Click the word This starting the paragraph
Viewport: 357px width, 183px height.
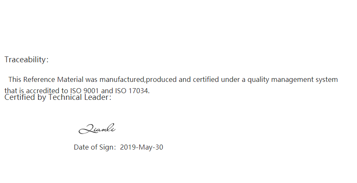click(15, 79)
